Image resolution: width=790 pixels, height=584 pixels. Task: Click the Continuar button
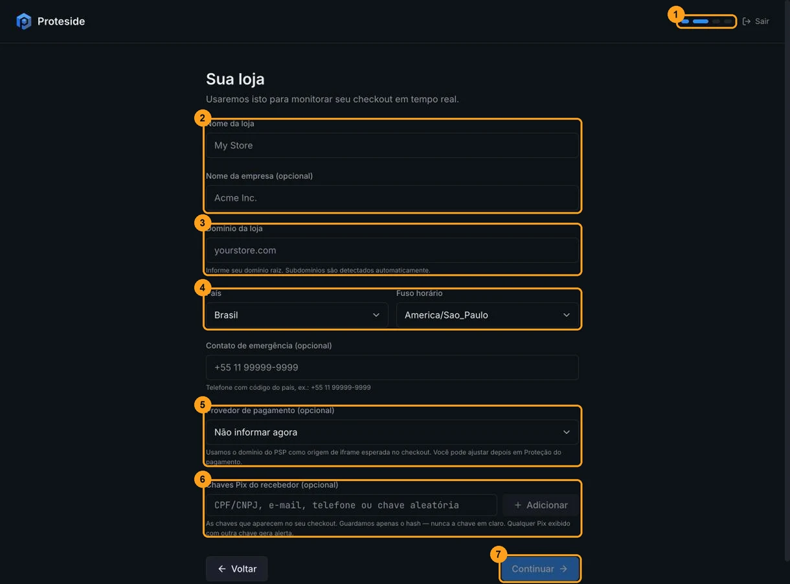coord(540,569)
